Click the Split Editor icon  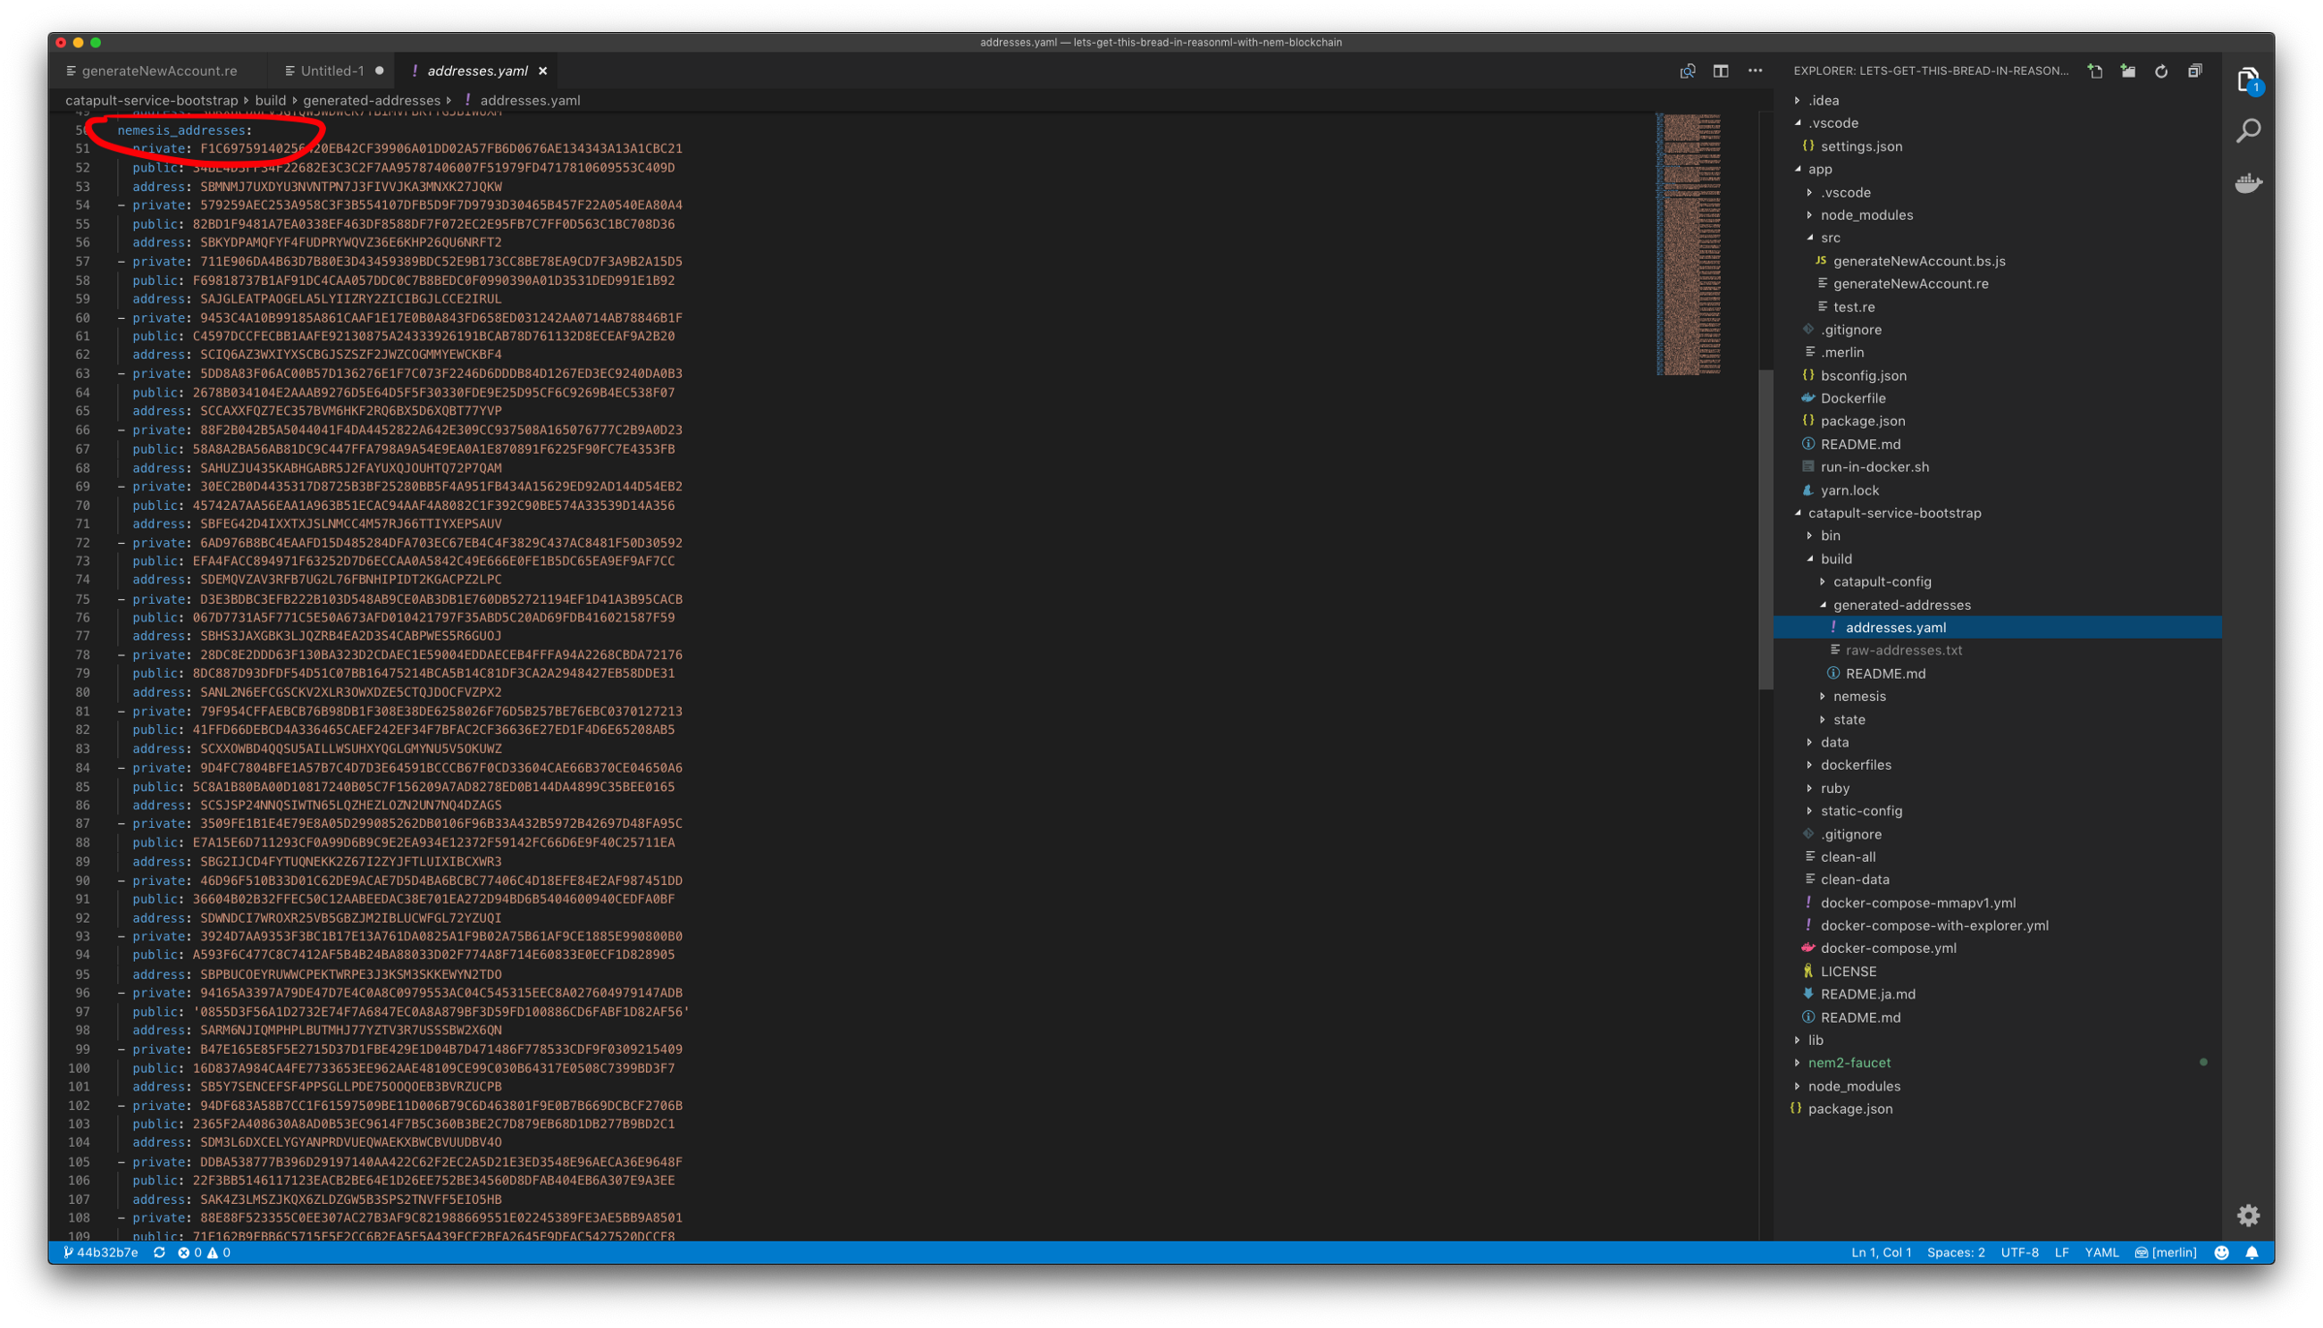point(1721,71)
